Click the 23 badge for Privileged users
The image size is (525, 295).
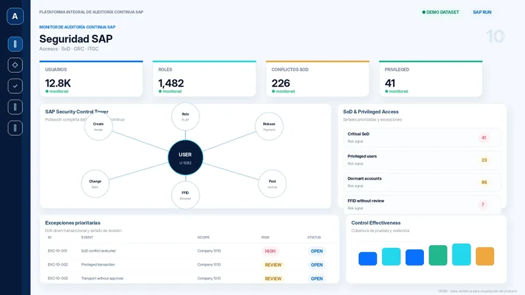(484, 160)
